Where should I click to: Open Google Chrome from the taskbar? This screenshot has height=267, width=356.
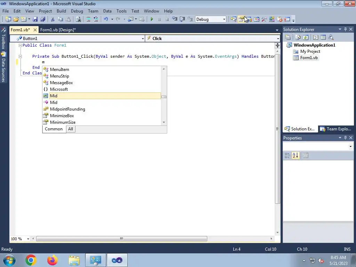point(31,260)
